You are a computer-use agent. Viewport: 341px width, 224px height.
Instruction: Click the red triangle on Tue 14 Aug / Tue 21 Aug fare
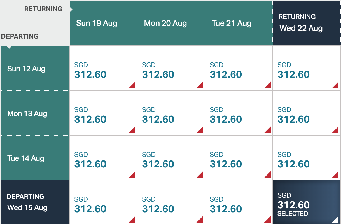(268, 175)
